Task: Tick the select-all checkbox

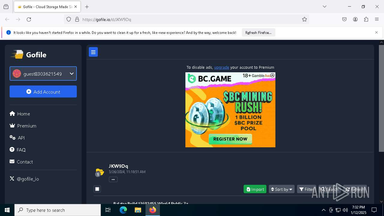Action: pyautogui.click(x=97, y=189)
